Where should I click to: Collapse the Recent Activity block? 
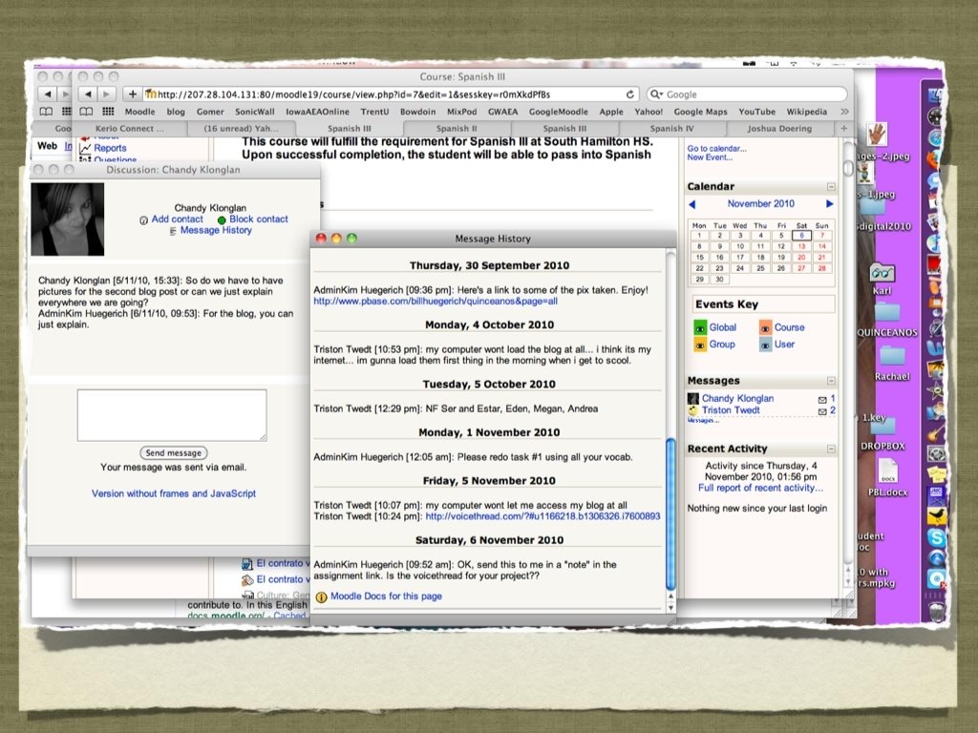831,449
